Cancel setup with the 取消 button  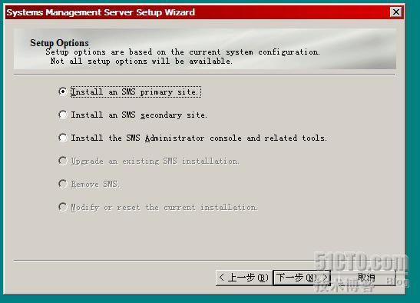pyautogui.click(x=366, y=278)
